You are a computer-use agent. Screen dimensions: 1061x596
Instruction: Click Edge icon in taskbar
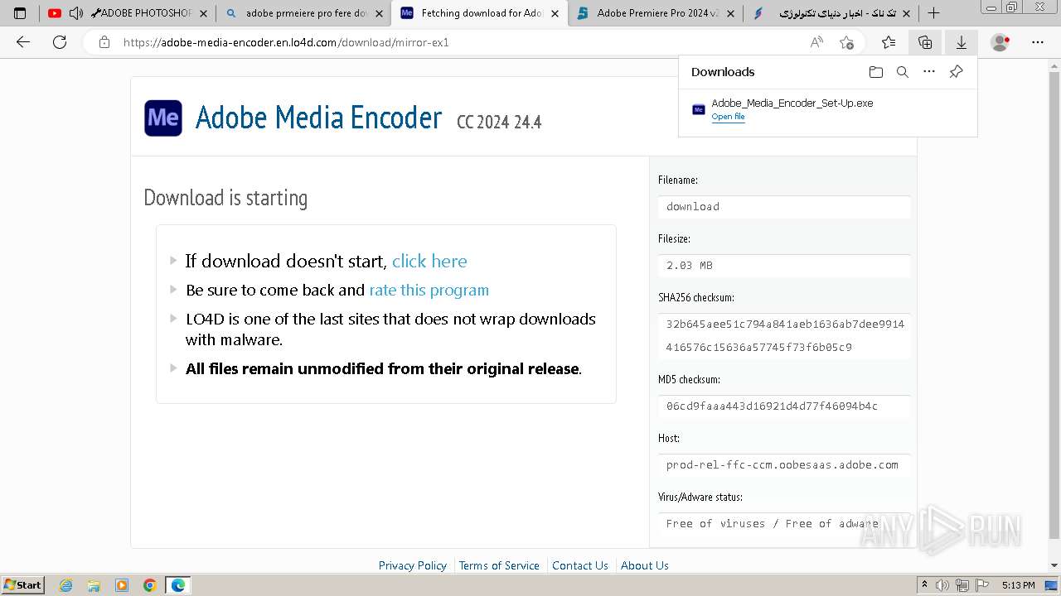point(178,585)
